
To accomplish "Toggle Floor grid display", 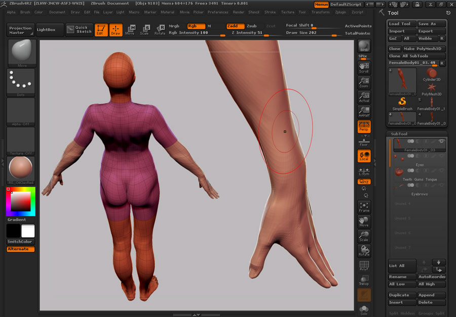I will tap(364, 142).
